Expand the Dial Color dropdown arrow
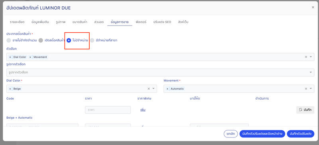Screen dimensions: 319x145 click(x=154, y=89)
